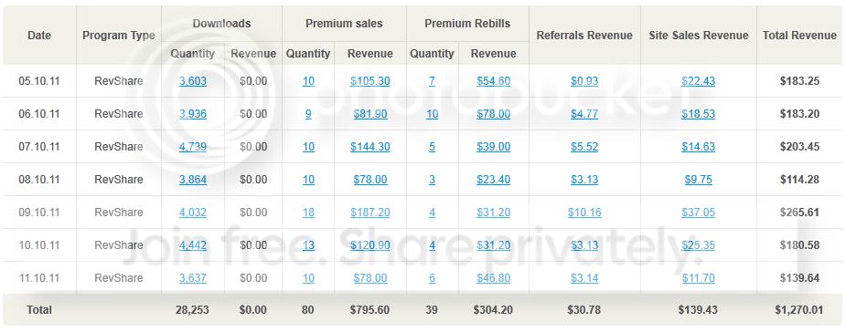Viewport: 846px width, 332px height.
Task: Open downloads quantity 4,032 link
Action: pos(193,213)
